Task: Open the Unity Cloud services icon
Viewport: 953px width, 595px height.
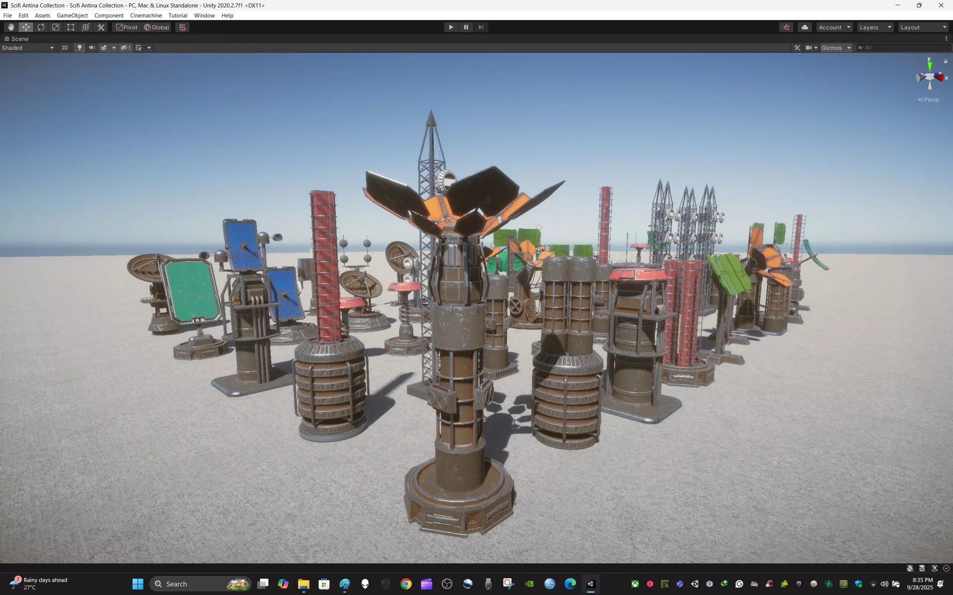Action: point(805,27)
